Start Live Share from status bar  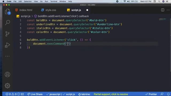coord(35,94)
